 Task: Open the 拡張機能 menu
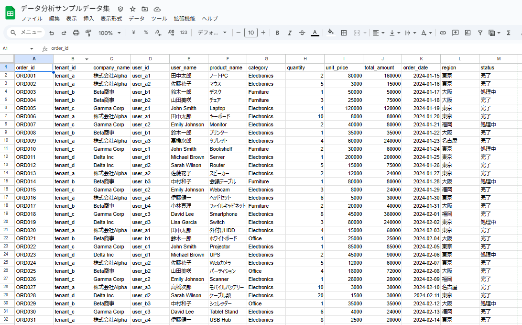point(184,19)
